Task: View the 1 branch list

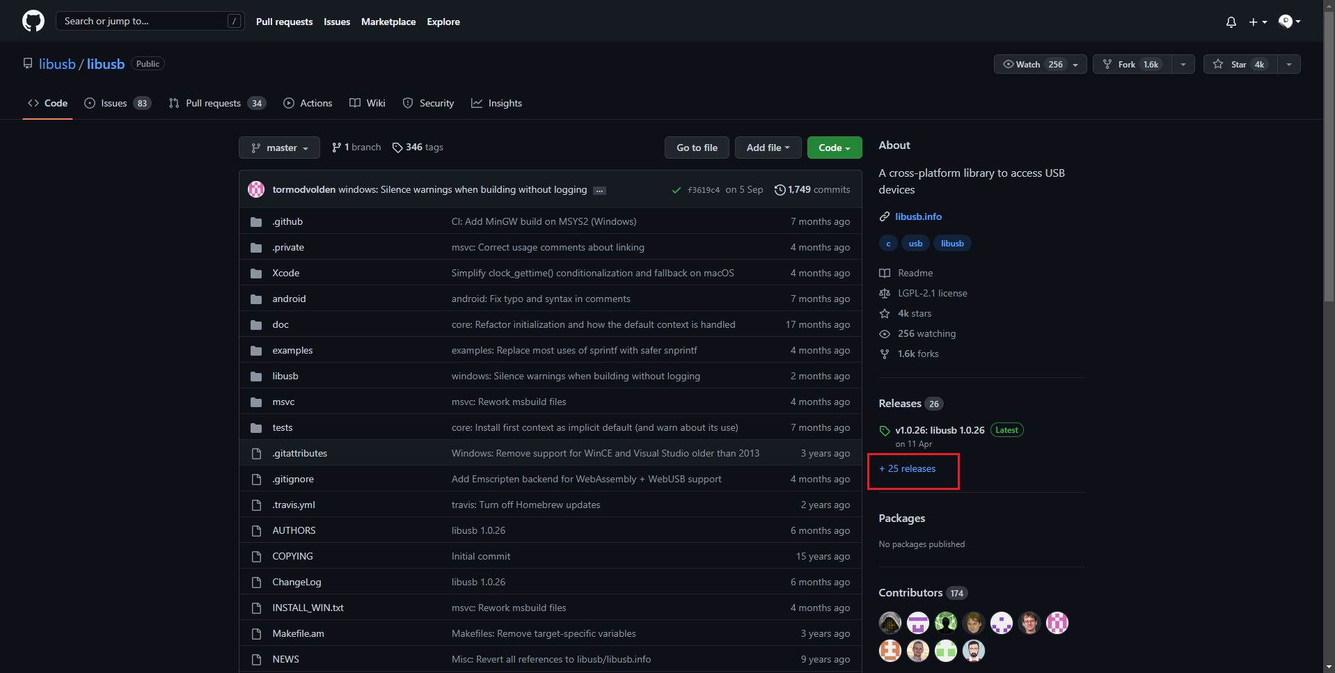Action: pyautogui.click(x=356, y=148)
